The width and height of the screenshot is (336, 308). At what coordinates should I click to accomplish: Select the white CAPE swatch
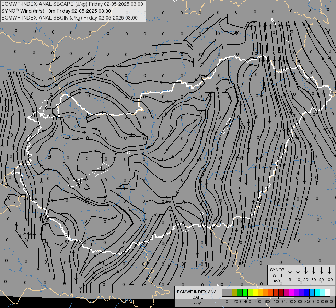pos(327,293)
